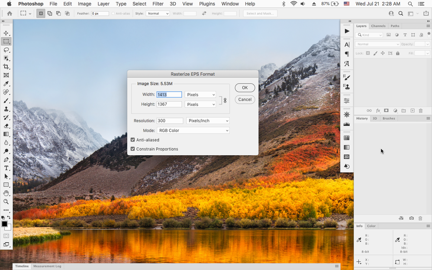Select the Move tool

tap(6, 33)
